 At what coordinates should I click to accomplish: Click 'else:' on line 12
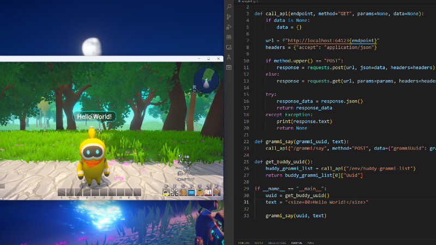(272, 74)
